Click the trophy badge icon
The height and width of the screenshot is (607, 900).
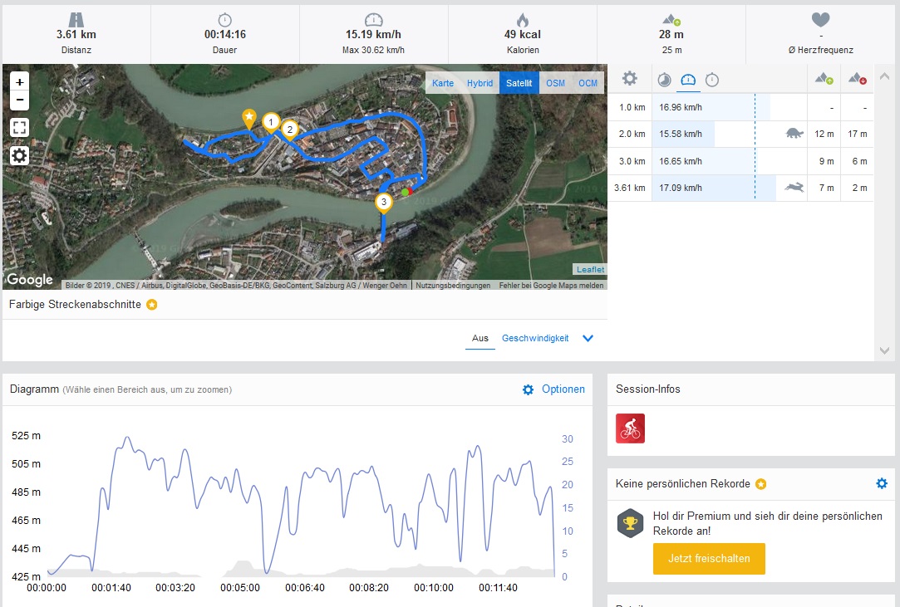pyautogui.click(x=630, y=523)
